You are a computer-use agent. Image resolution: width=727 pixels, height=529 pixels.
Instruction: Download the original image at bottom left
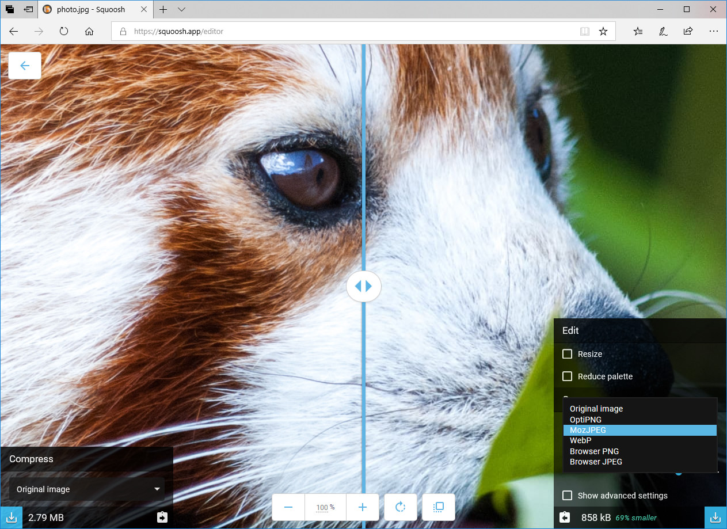(11, 517)
